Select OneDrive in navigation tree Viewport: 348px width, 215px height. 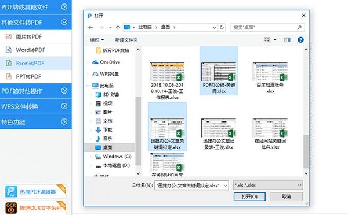[106, 62]
